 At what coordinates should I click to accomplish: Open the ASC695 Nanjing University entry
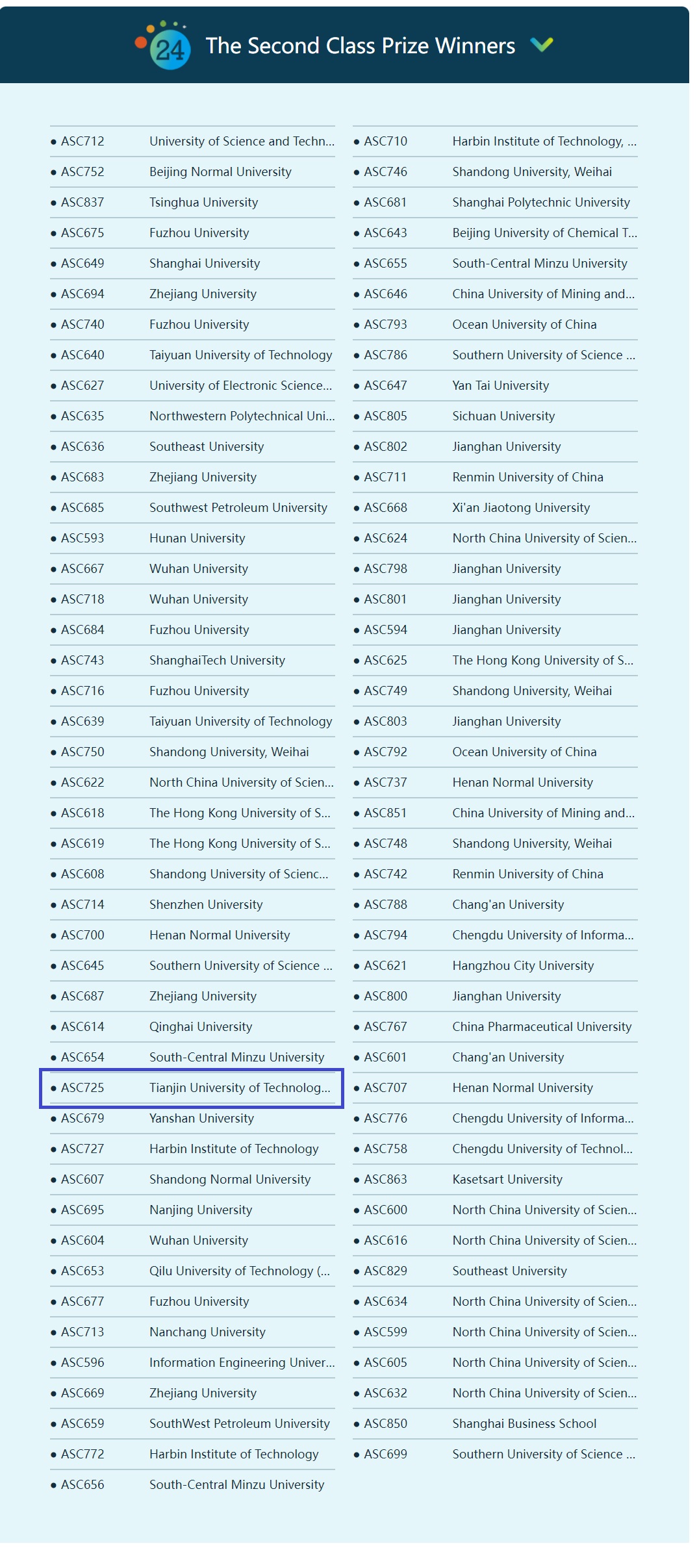192,1210
